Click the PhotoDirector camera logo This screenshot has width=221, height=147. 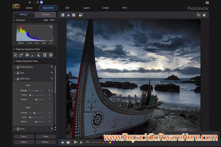(16, 6)
